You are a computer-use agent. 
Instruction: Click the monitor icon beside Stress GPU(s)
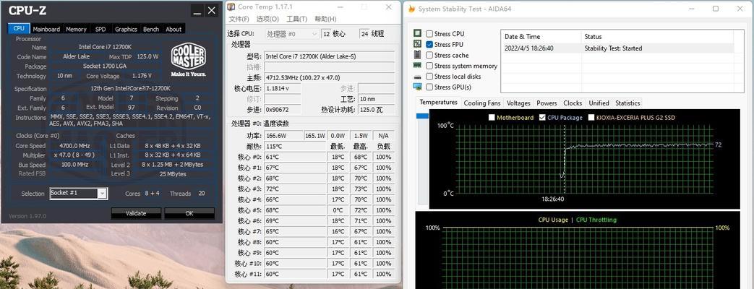[x=417, y=87]
